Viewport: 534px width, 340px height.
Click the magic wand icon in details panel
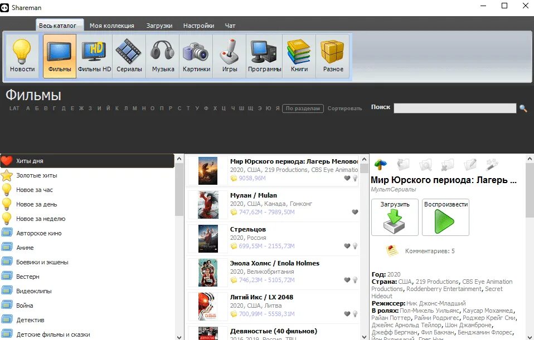click(492, 165)
